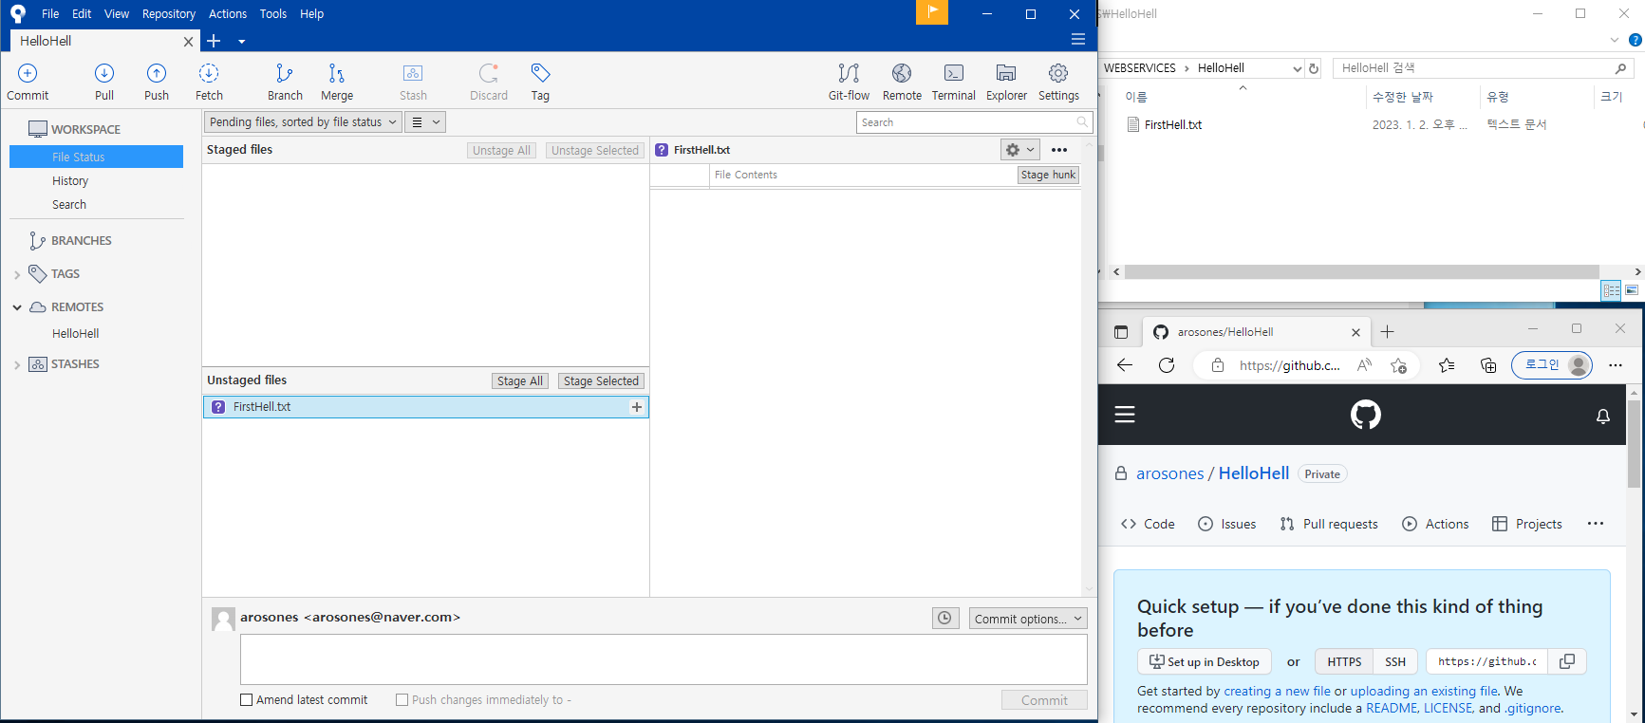Open the Merge tool
Screen dimensions: 1645x723
point(337,82)
